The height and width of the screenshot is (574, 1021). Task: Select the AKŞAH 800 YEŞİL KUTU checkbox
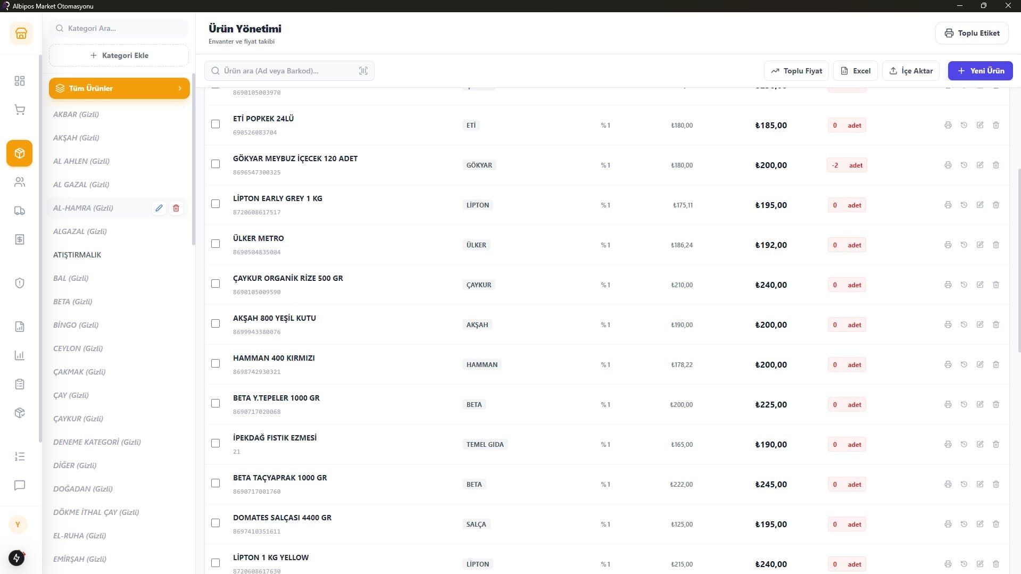point(215,323)
